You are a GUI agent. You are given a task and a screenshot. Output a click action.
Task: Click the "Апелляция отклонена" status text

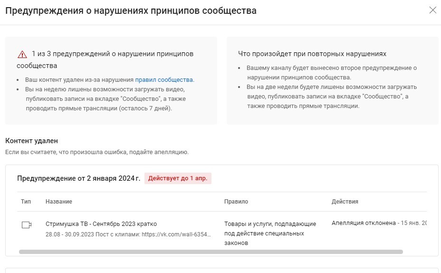(364, 223)
